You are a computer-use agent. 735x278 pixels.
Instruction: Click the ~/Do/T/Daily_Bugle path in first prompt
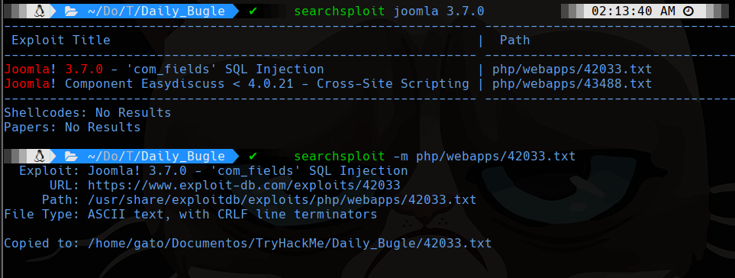(156, 11)
